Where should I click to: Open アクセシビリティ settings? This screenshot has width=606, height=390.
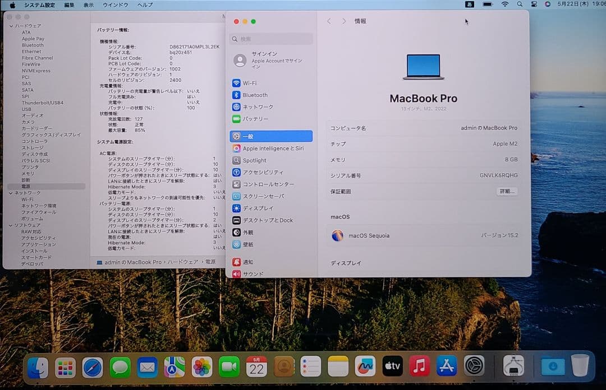(x=258, y=171)
